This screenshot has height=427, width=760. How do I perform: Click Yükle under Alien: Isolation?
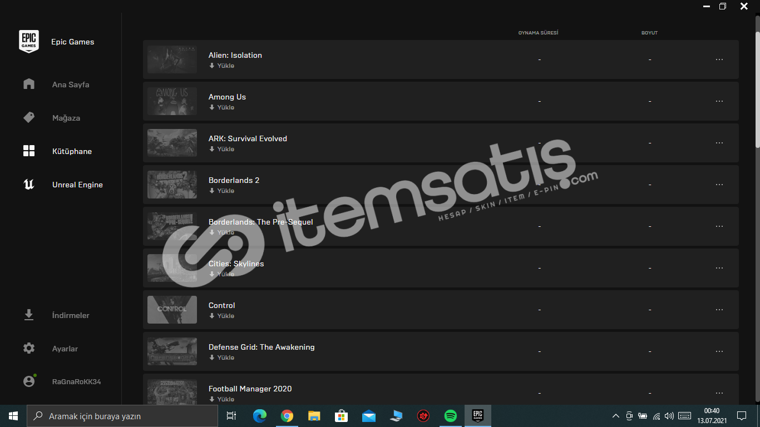click(221, 66)
